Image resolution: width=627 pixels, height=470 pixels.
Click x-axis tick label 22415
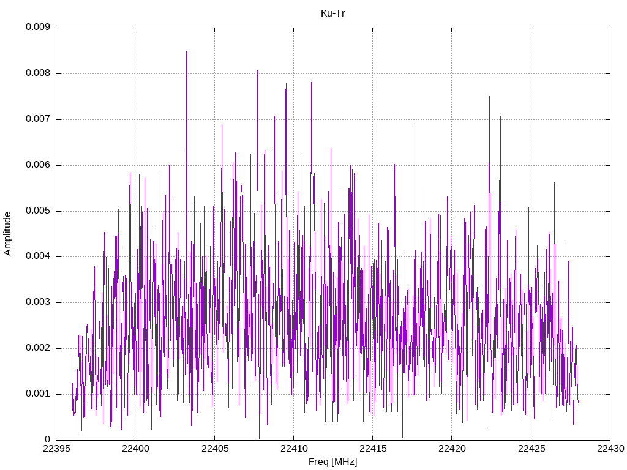[373, 449]
